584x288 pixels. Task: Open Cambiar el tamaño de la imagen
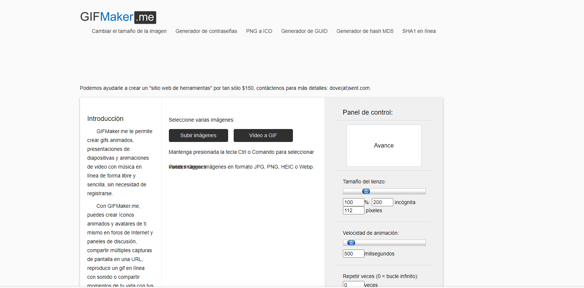(129, 31)
